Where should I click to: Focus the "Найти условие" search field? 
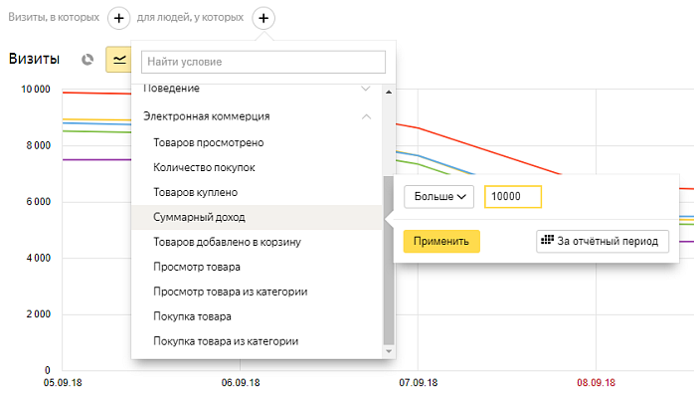click(263, 62)
